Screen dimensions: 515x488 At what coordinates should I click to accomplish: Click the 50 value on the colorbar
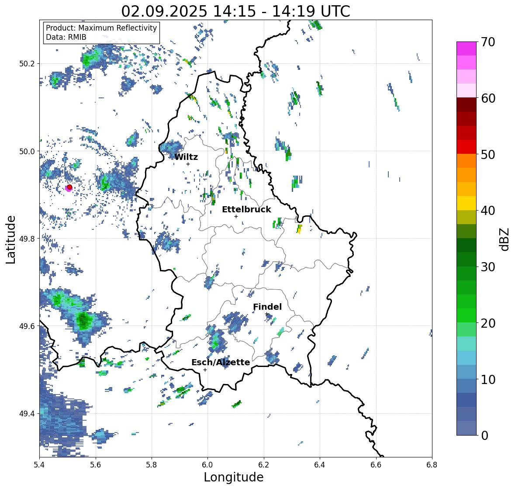(488, 154)
